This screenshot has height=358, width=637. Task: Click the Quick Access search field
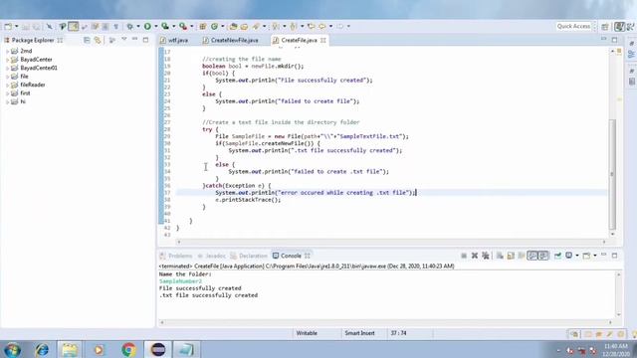tap(573, 27)
